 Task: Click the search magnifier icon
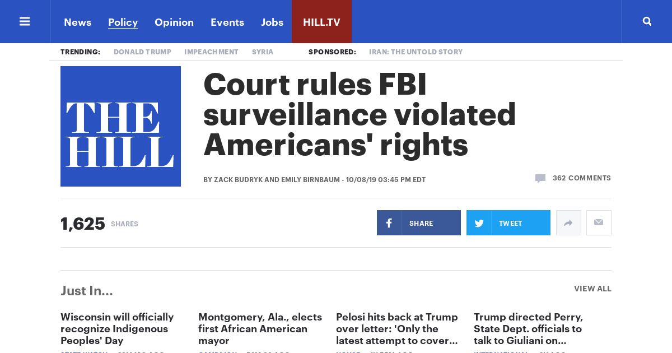coord(647,21)
